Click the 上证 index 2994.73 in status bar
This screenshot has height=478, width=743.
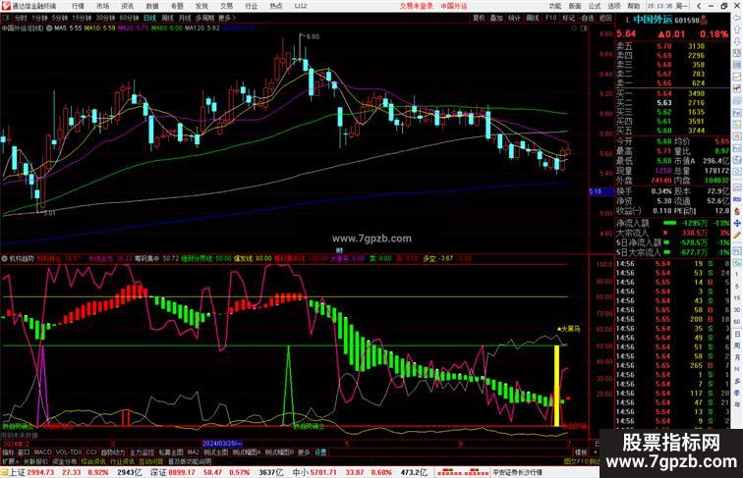pos(31,472)
